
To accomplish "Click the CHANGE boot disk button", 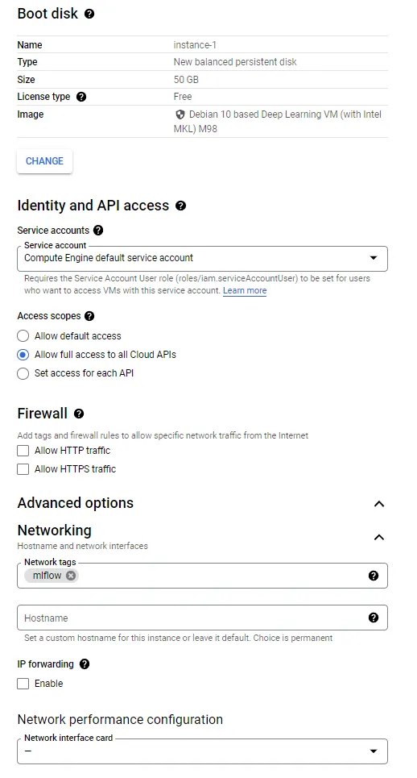I will click(x=44, y=161).
